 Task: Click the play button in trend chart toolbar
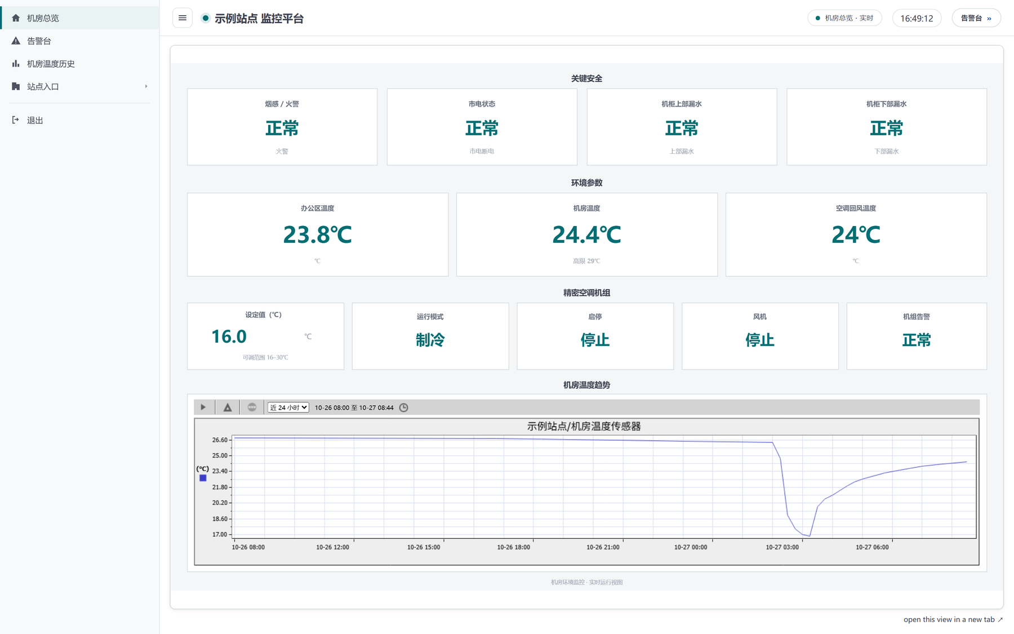[x=203, y=407]
